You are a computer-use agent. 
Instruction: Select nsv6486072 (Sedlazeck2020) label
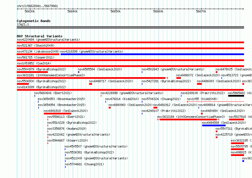point(198,75)
